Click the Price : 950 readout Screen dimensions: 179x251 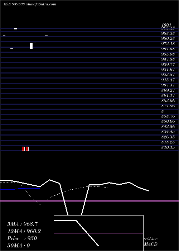(x=22, y=238)
